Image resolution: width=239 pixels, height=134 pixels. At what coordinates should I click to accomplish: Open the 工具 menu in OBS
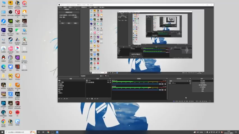point(91,7)
